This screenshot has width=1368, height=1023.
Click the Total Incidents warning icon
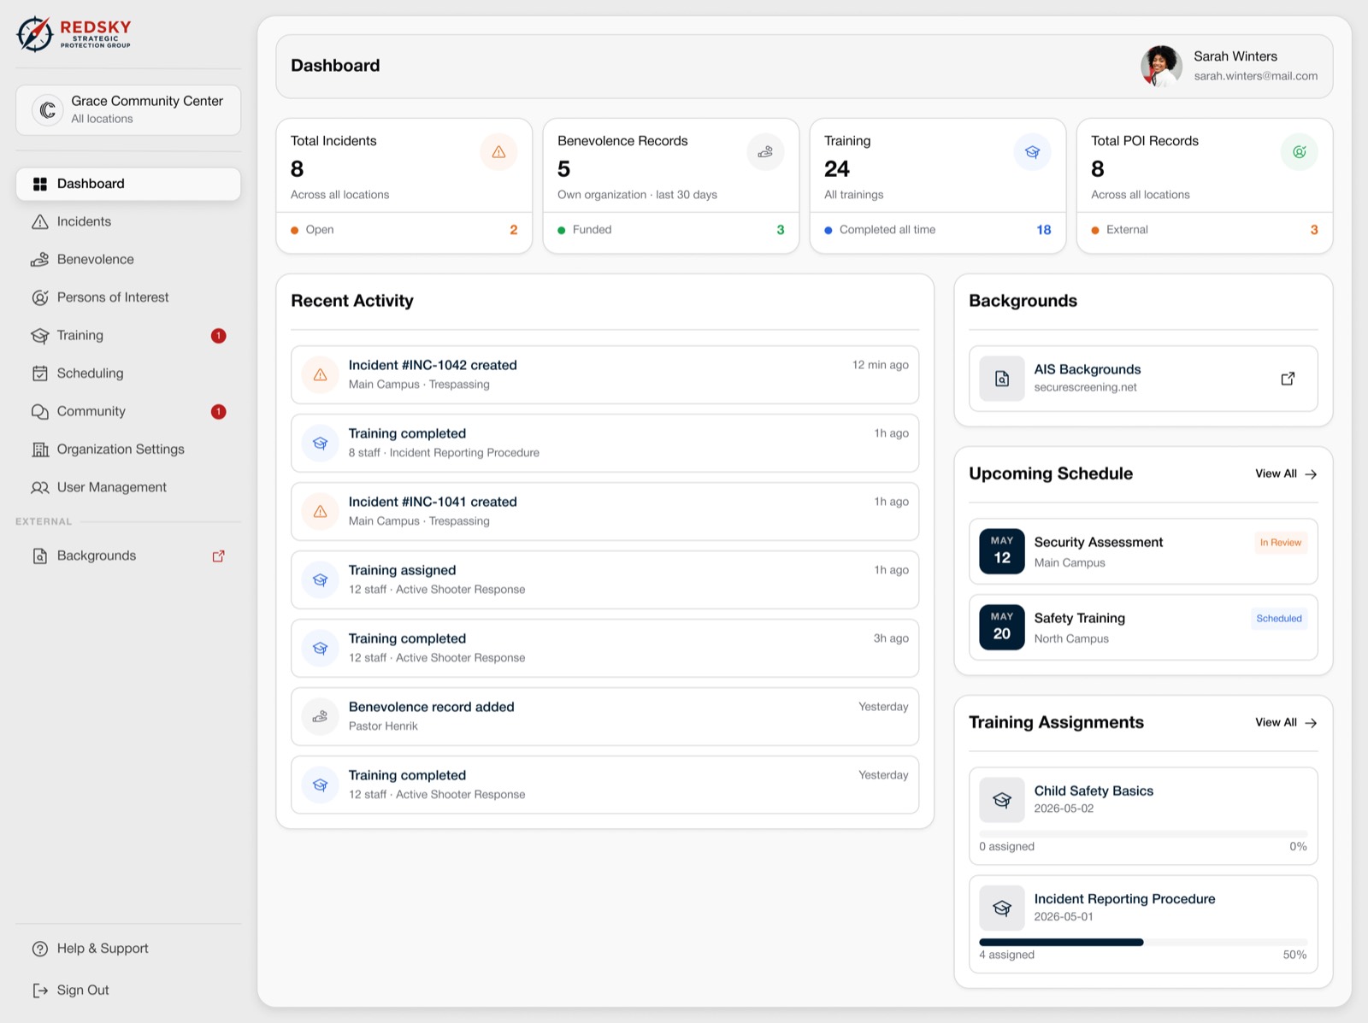pos(498,152)
